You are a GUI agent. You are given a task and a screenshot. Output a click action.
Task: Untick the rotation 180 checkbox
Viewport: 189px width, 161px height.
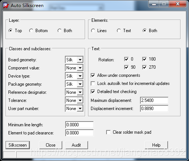pos(144,59)
